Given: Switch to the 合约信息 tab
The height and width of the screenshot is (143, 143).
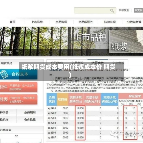Looking at the screenshot, I should point(57,63).
